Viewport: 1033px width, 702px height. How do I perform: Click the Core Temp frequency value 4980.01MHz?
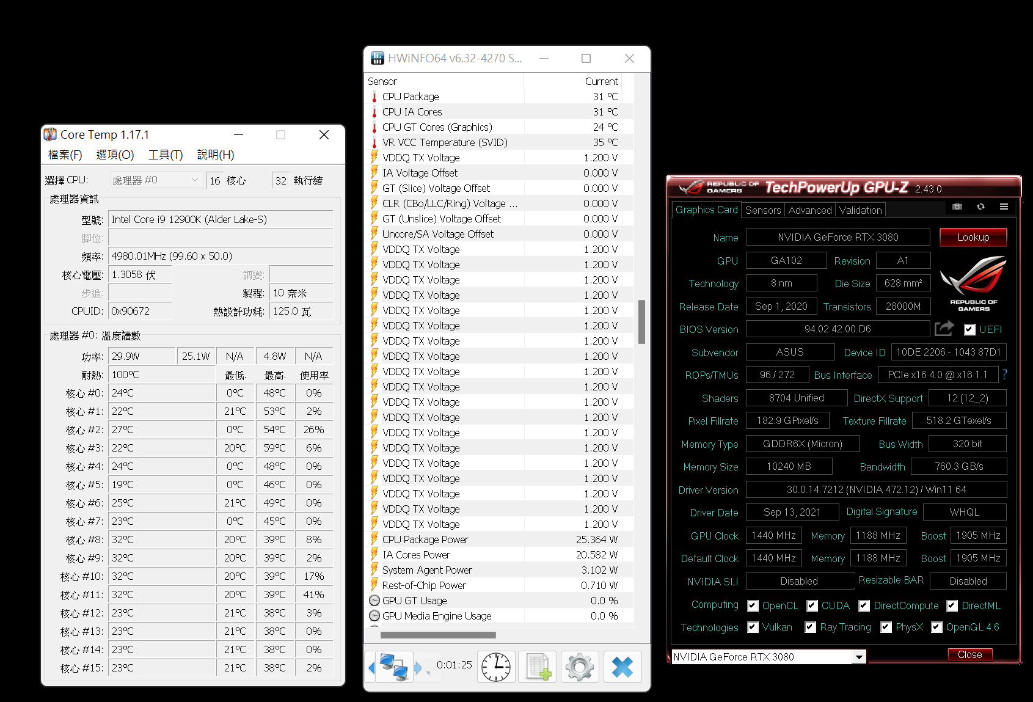221,256
